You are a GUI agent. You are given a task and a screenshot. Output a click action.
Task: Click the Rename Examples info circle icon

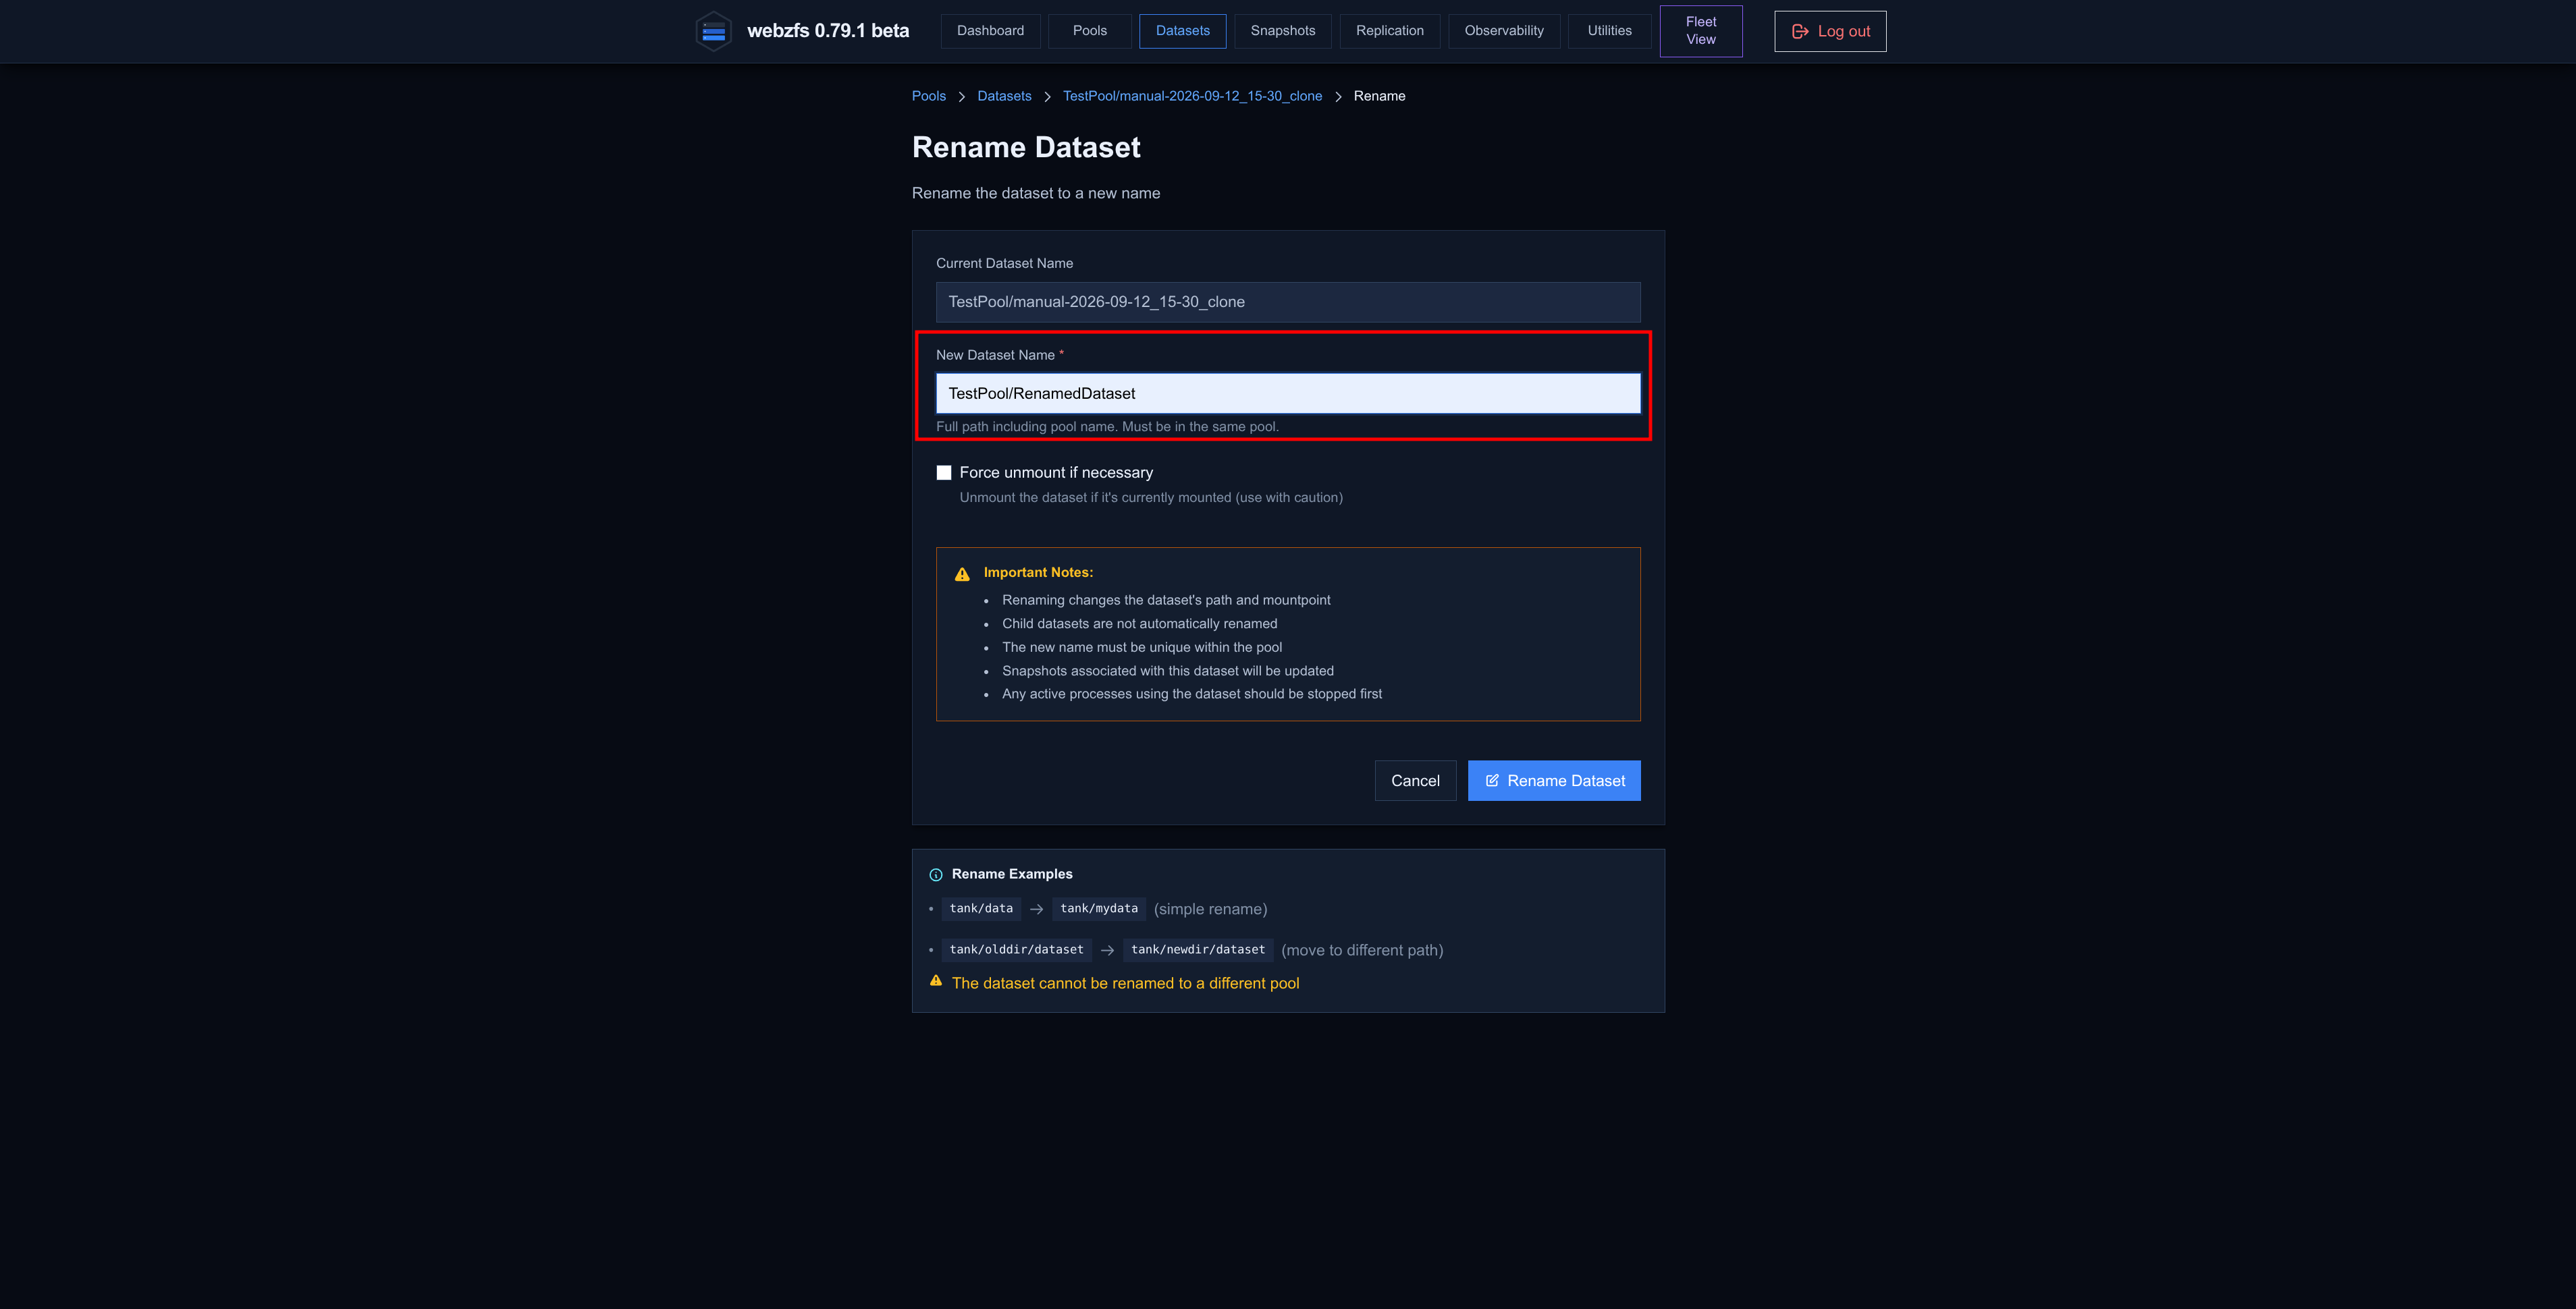tap(936, 874)
